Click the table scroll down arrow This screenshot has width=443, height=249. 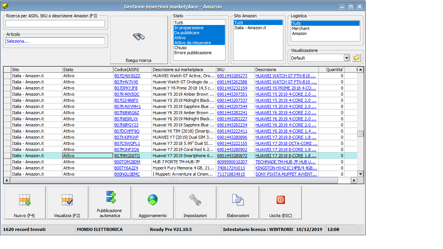click(360, 174)
